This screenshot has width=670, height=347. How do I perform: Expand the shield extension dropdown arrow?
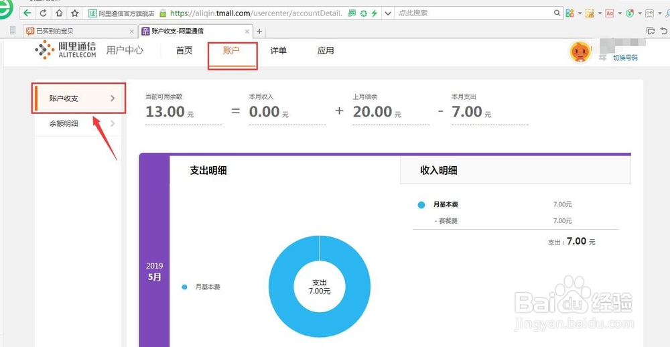coord(640,13)
